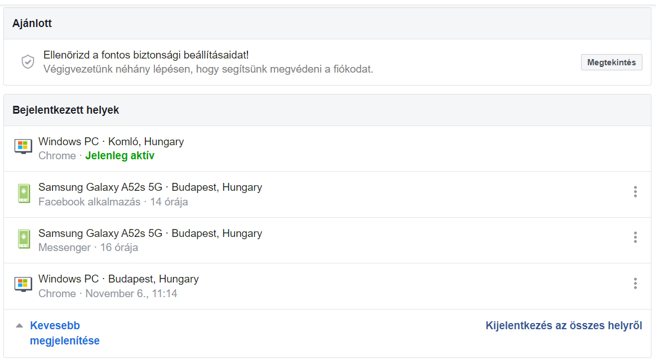Select the Windows PC · Komló, Hungary entry

(x=327, y=149)
